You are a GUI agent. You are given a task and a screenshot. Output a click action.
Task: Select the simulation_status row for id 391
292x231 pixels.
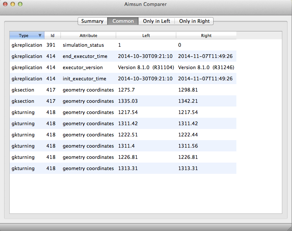(x=123, y=45)
